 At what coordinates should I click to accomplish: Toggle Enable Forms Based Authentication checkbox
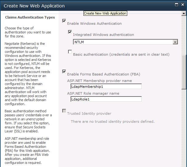tap(64, 71)
